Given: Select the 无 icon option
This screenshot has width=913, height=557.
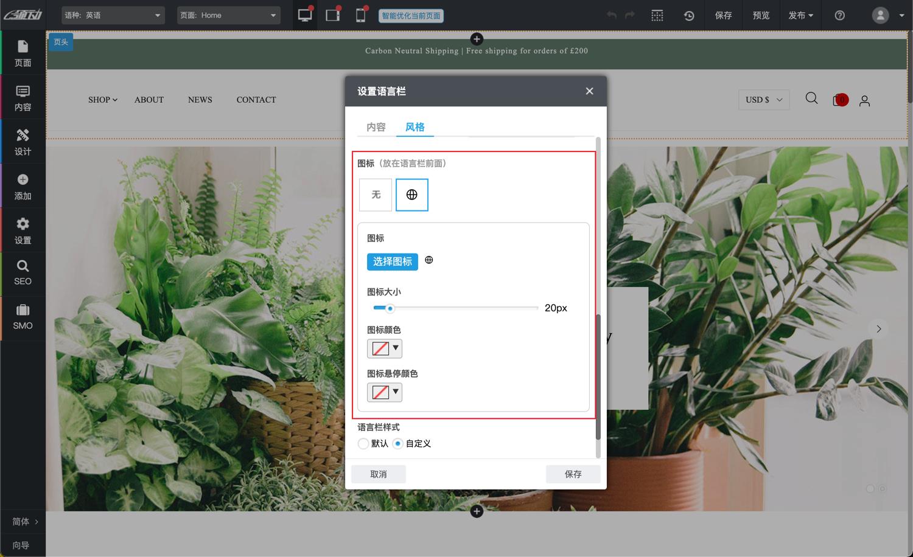Looking at the screenshot, I should pyautogui.click(x=375, y=195).
